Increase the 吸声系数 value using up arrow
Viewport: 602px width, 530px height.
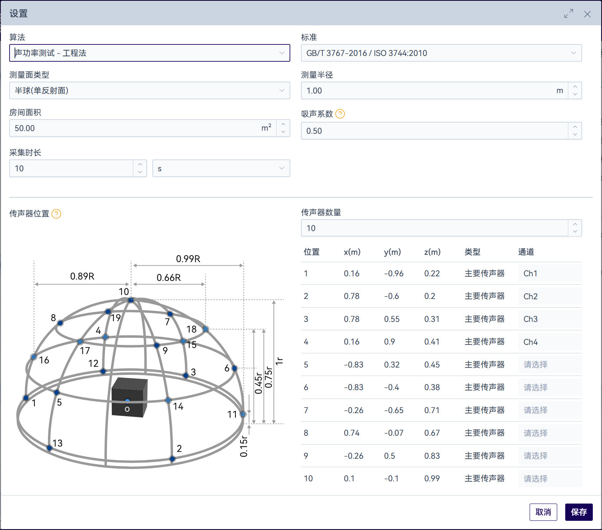pyautogui.click(x=575, y=127)
